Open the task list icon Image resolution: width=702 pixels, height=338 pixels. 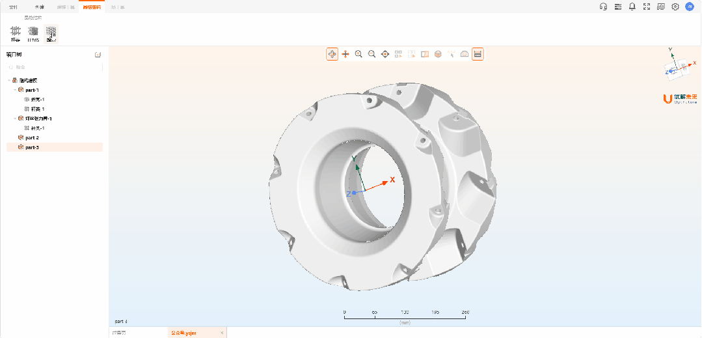click(x=618, y=7)
